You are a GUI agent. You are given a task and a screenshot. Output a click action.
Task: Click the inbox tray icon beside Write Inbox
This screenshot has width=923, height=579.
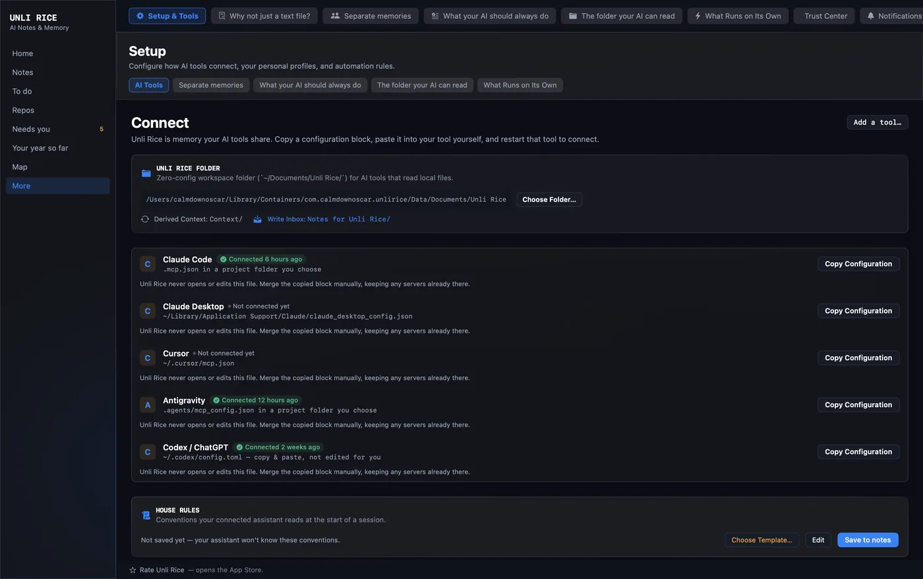pyautogui.click(x=258, y=219)
